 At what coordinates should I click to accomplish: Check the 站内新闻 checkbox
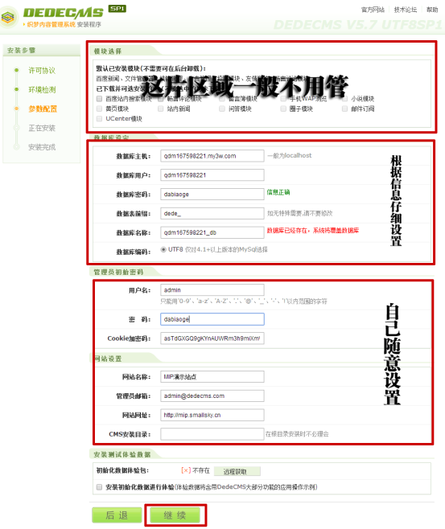tap(161, 109)
